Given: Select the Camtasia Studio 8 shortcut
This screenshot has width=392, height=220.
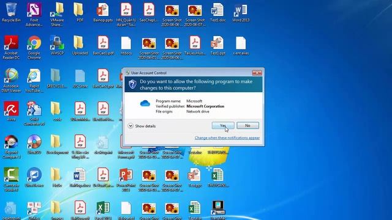Looking at the screenshot, I should (x=11, y=180).
